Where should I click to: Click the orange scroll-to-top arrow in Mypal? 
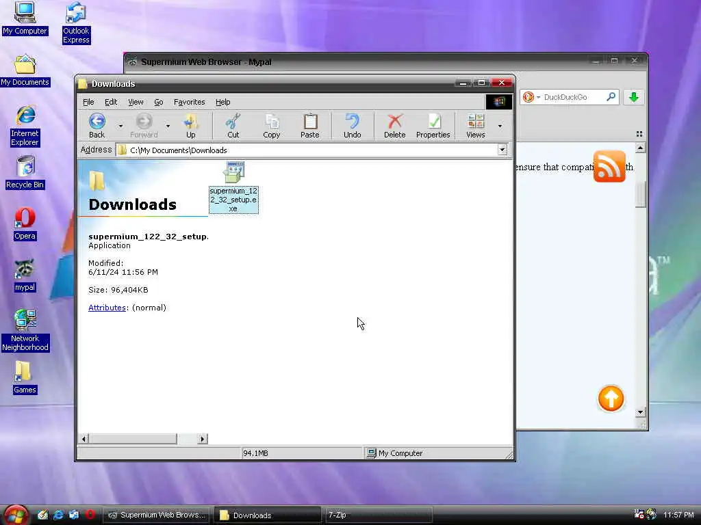coord(611,399)
